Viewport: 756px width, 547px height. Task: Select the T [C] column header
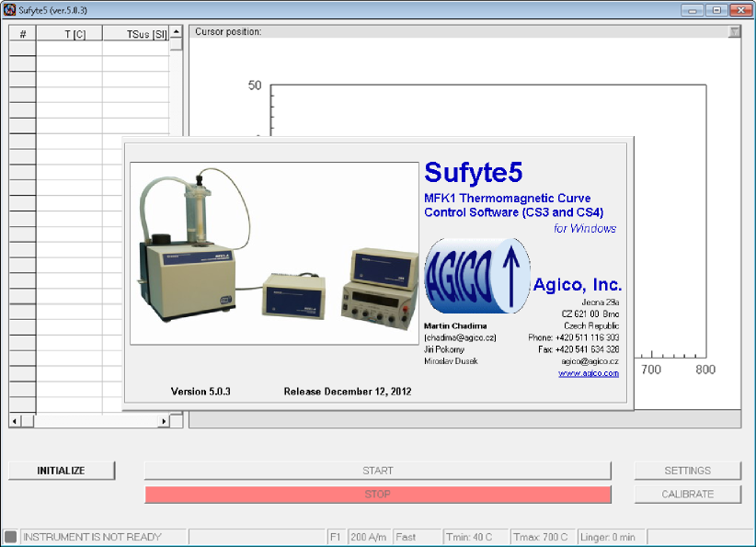tap(69, 34)
